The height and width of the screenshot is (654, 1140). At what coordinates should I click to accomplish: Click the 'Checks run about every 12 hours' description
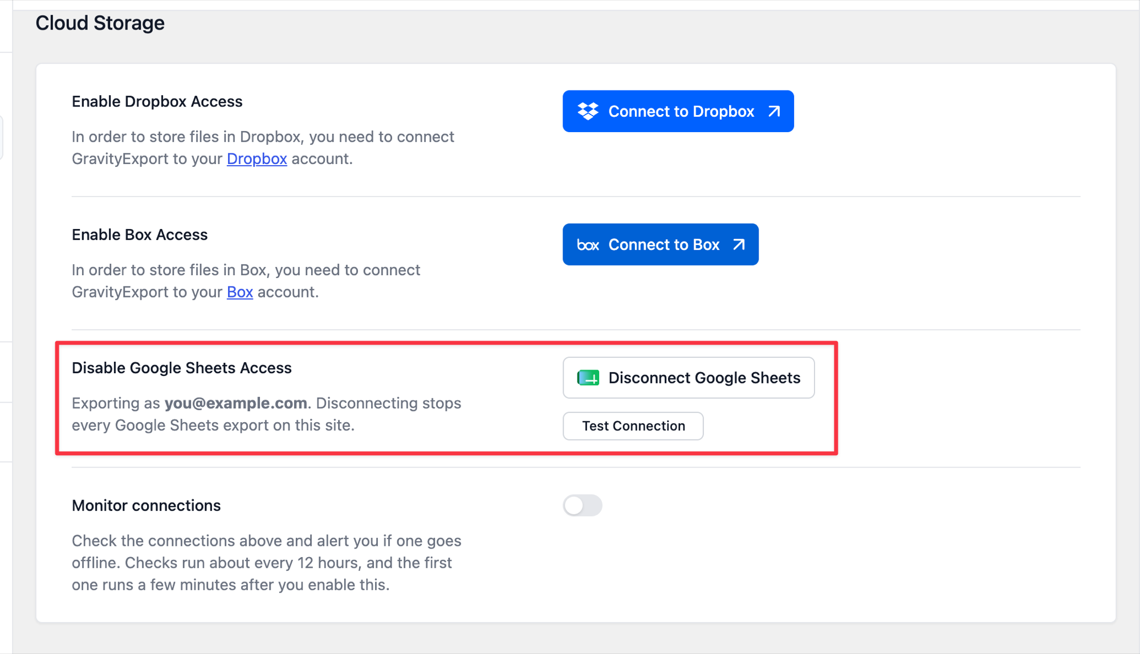click(266, 563)
